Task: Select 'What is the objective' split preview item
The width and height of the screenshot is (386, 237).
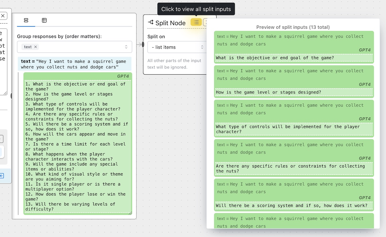Action: [294, 58]
